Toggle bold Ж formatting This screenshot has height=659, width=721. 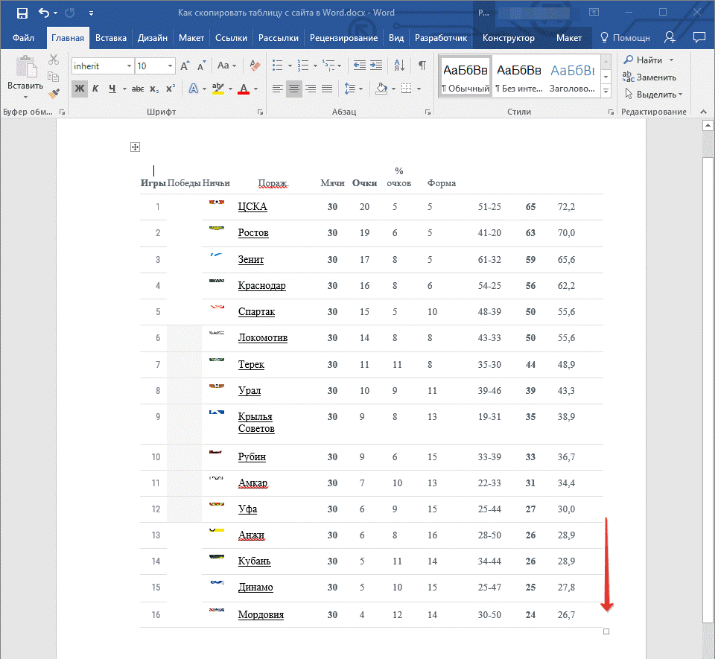tap(80, 88)
